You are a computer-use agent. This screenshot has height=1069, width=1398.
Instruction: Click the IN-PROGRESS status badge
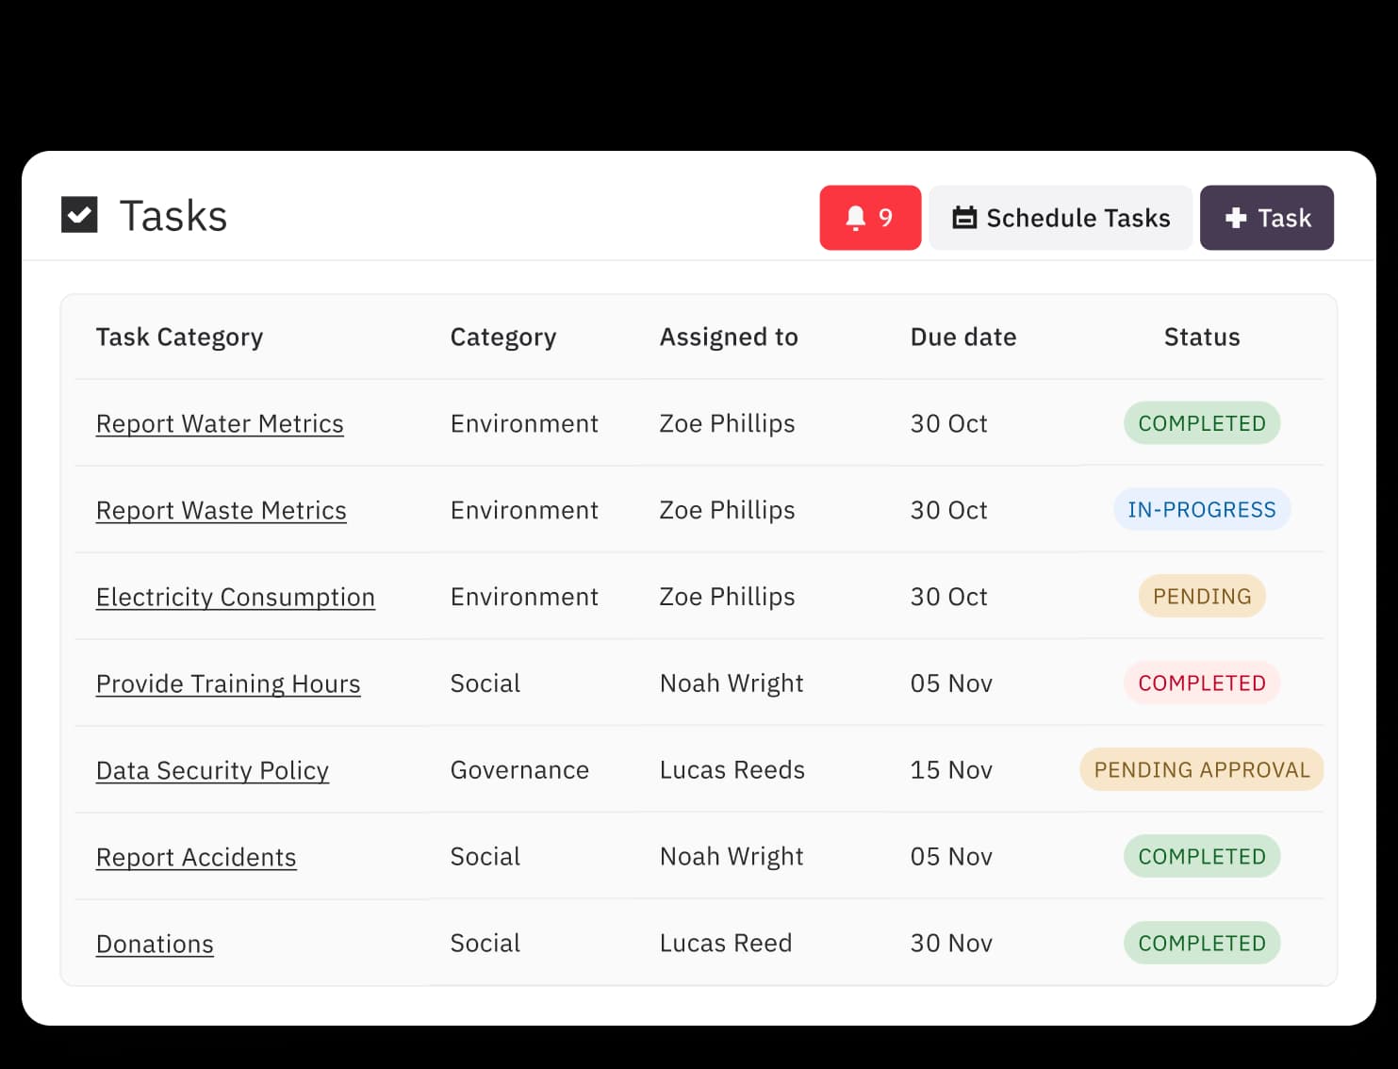[x=1201, y=510]
